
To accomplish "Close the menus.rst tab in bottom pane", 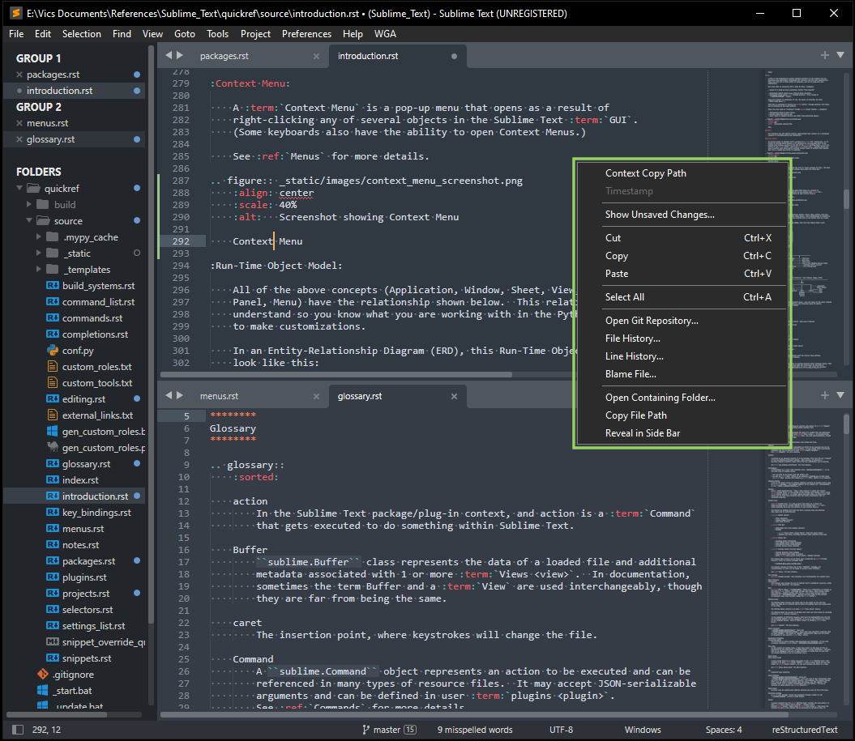I will [x=316, y=396].
